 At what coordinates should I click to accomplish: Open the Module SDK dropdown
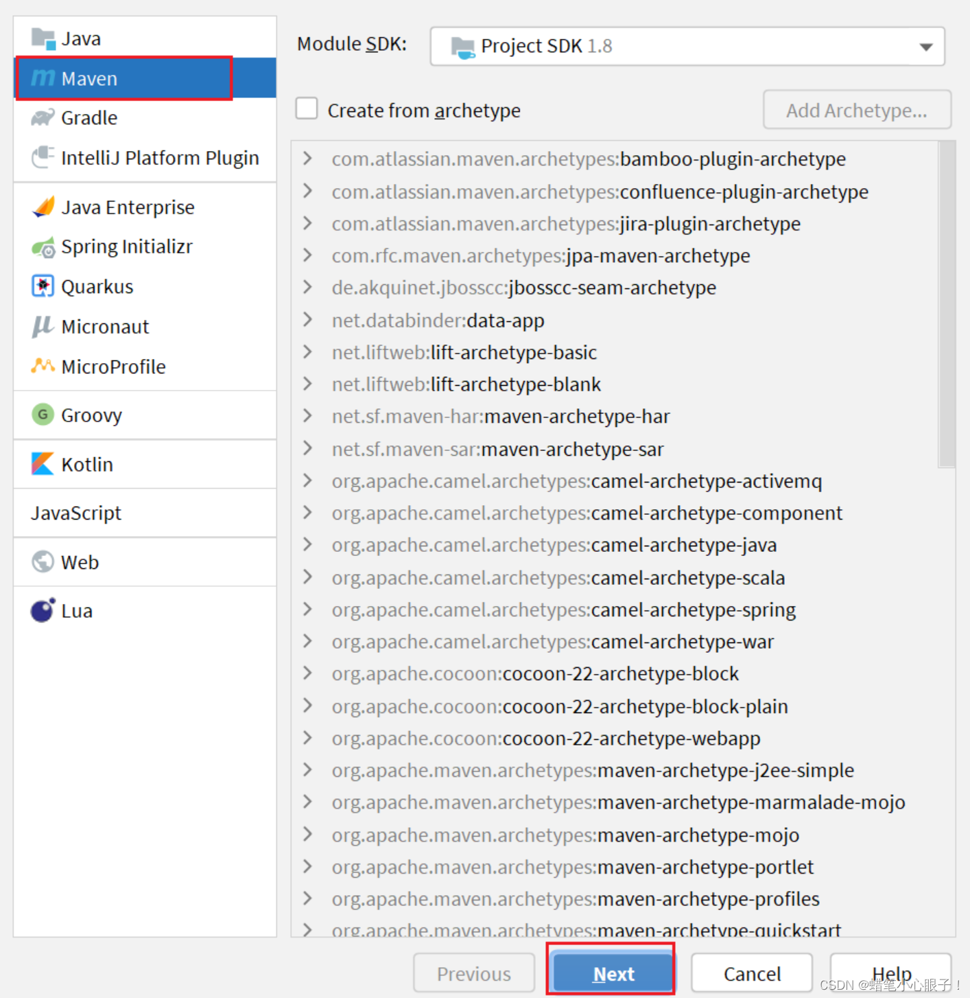pyautogui.click(x=925, y=46)
